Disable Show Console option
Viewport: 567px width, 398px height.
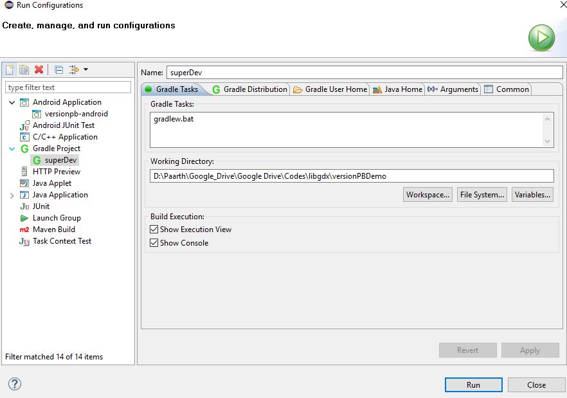point(153,242)
